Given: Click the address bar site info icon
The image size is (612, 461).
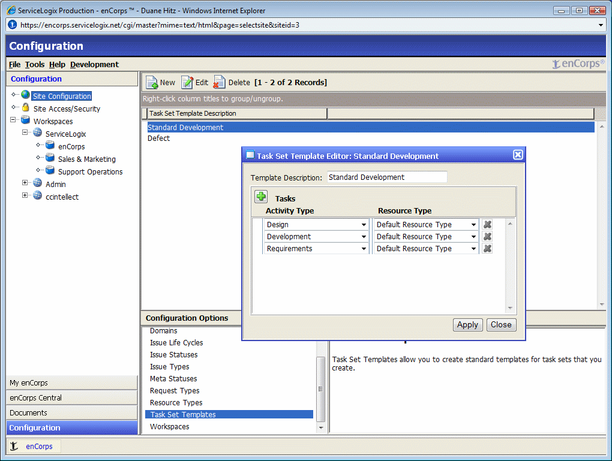Looking at the screenshot, I should (x=13, y=25).
